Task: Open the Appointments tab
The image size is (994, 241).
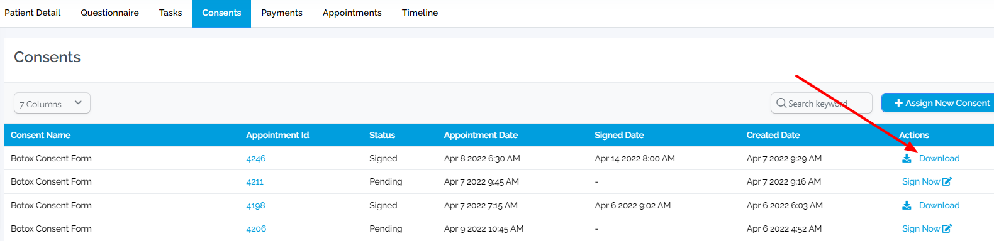Action: pyautogui.click(x=352, y=13)
